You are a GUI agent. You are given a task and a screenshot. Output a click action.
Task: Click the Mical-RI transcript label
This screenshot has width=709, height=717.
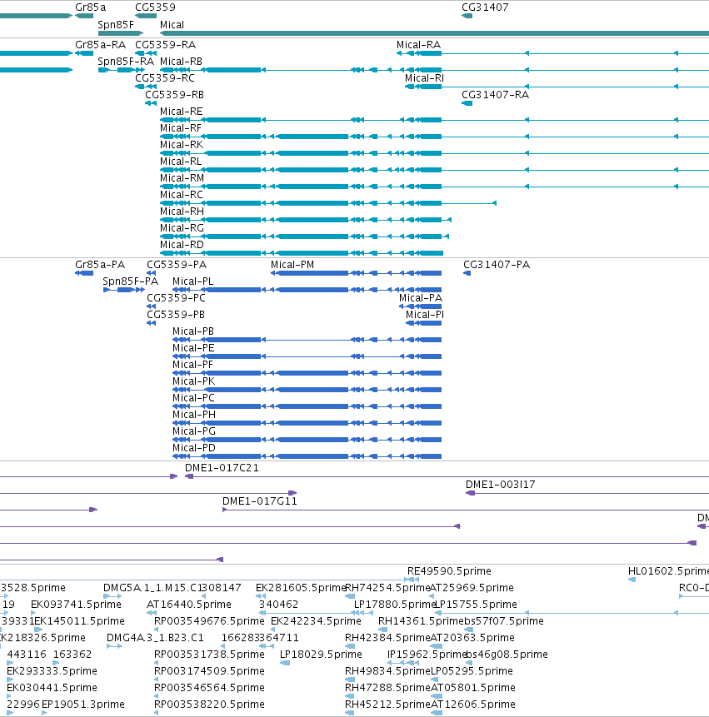[x=425, y=78]
